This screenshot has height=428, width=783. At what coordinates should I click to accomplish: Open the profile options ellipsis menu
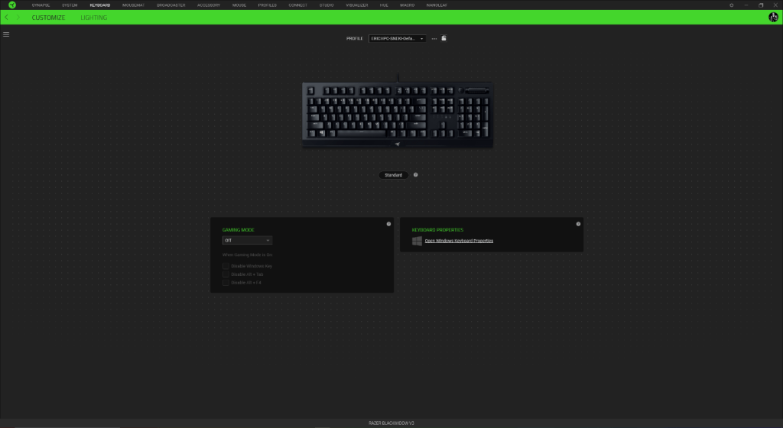pos(434,38)
